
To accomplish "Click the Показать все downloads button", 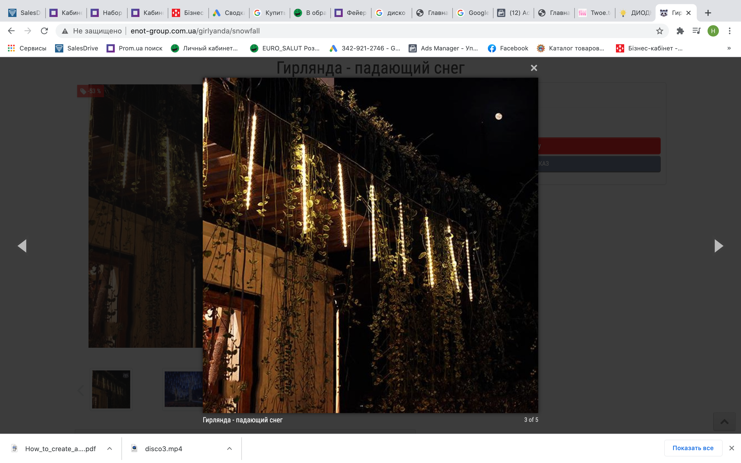I will (693, 448).
